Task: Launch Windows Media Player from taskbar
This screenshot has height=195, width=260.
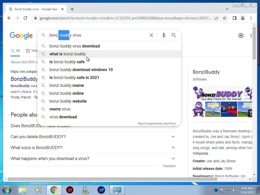Action: tap(38, 190)
